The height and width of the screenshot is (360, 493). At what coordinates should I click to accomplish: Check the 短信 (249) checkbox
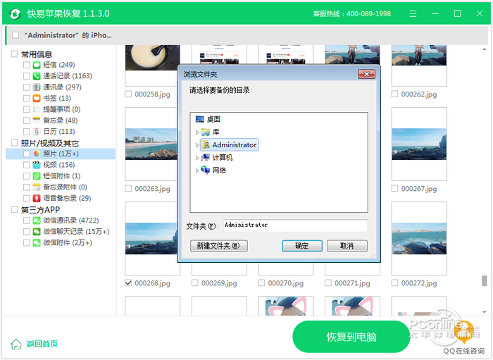point(27,65)
